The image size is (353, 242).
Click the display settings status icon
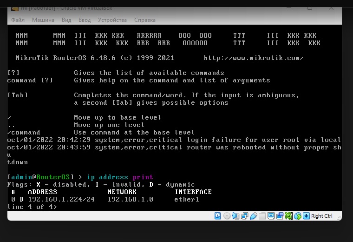click(x=271, y=216)
